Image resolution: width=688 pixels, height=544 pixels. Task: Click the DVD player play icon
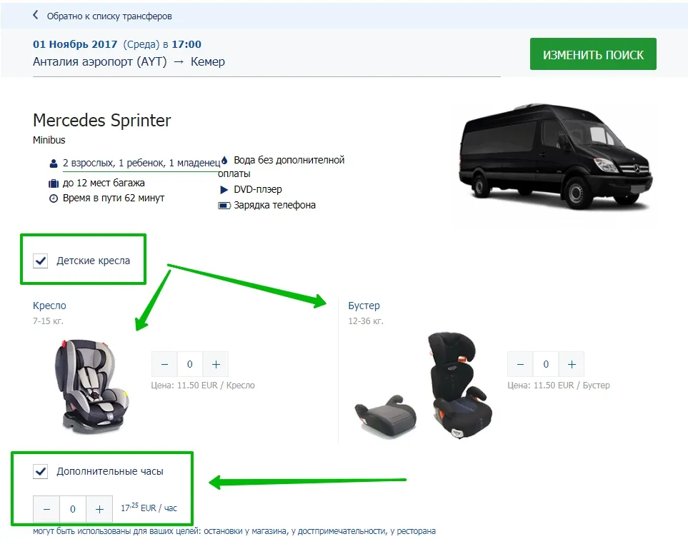pos(224,190)
